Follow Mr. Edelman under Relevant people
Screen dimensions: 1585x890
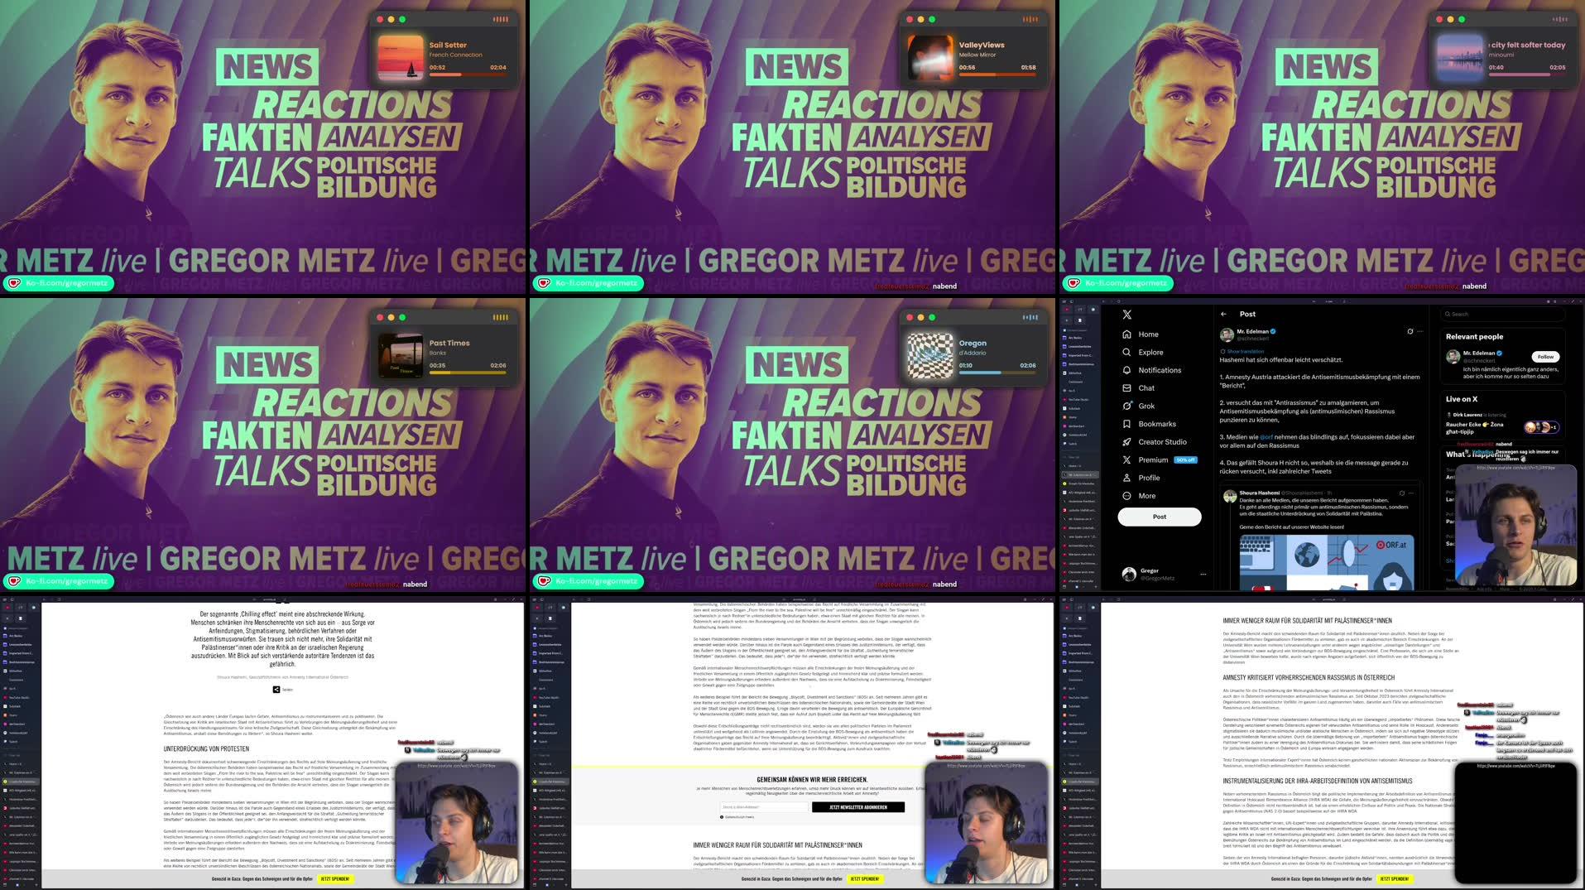pos(1545,356)
